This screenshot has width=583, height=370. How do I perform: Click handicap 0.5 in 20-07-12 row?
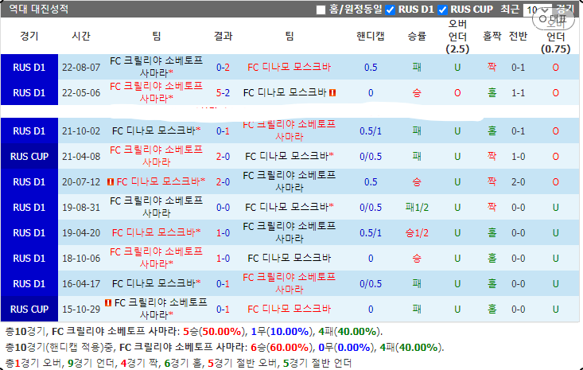pos(371,182)
